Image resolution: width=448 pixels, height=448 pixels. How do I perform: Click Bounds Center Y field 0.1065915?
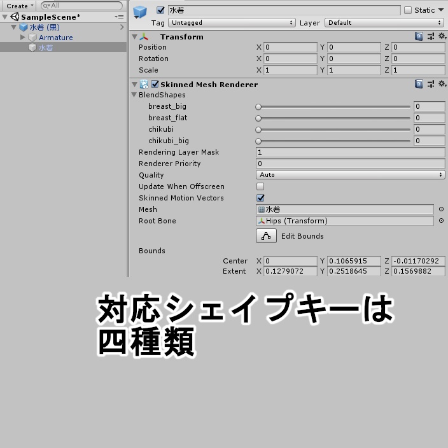[354, 261]
